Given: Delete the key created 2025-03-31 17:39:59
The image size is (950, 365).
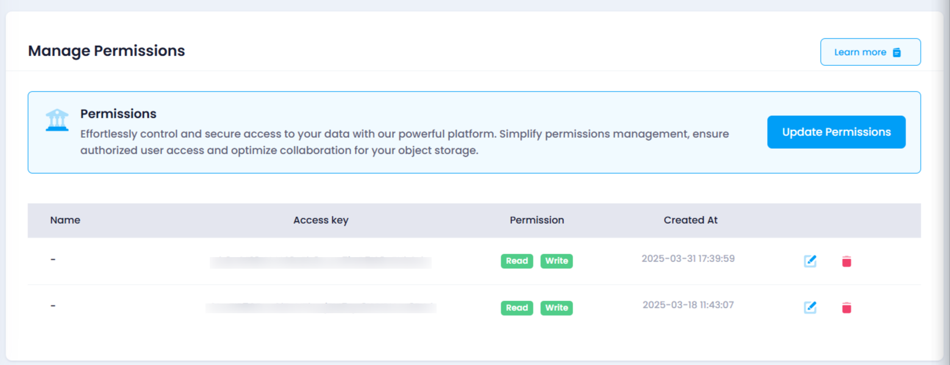Looking at the screenshot, I should pyautogui.click(x=846, y=261).
